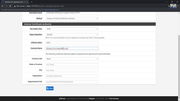Restore down the Chrome window
180x101 pixels.
pyautogui.click(x=172, y=2)
